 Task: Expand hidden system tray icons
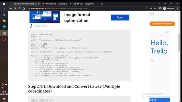pyautogui.click(x=6, y=81)
